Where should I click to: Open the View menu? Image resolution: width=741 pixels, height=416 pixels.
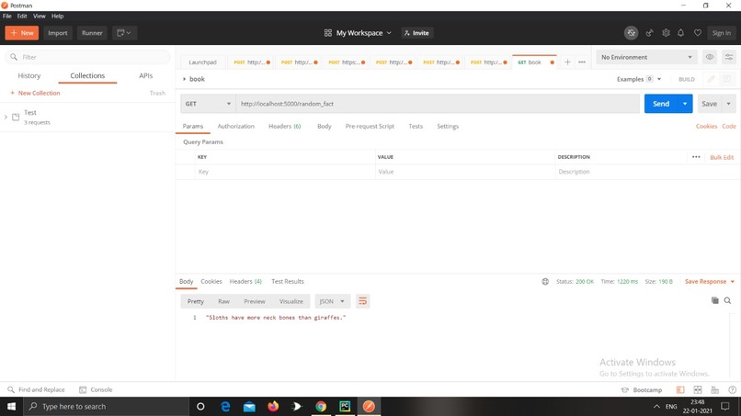40,16
